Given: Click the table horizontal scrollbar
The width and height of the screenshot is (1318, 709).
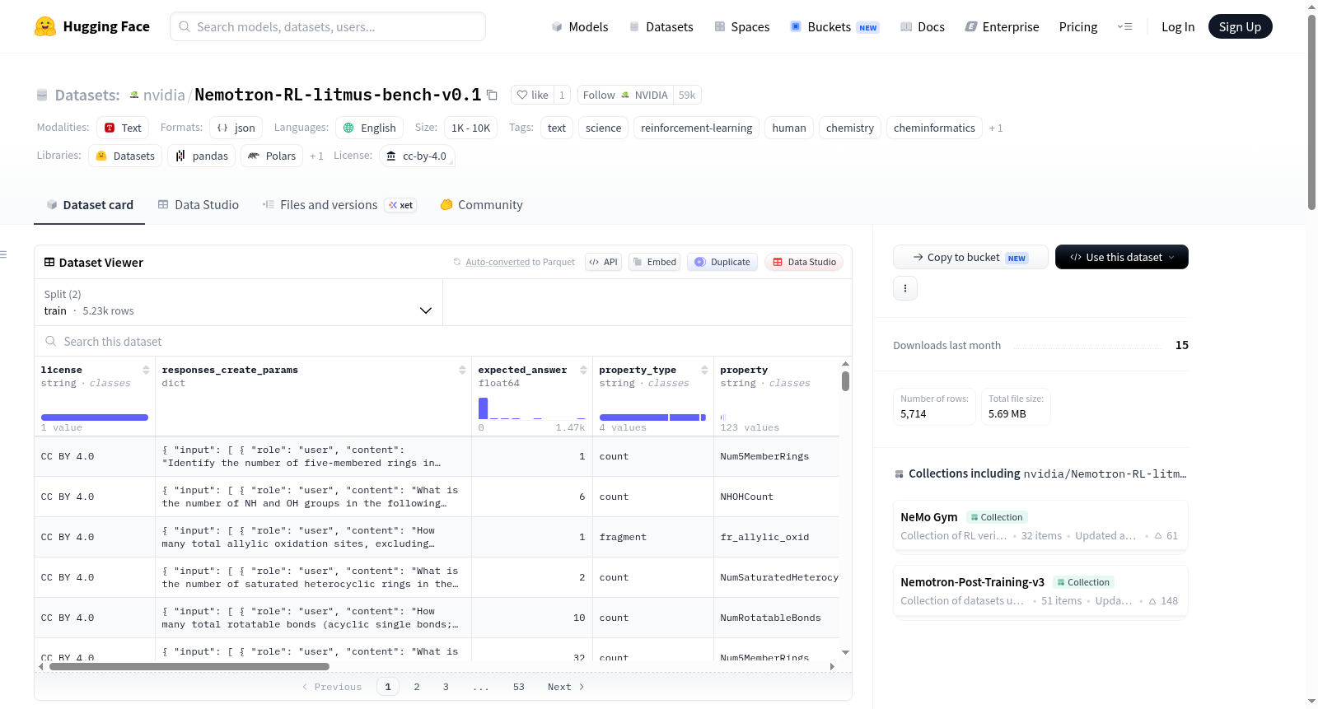Looking at the screenshot, I should 189,666.
